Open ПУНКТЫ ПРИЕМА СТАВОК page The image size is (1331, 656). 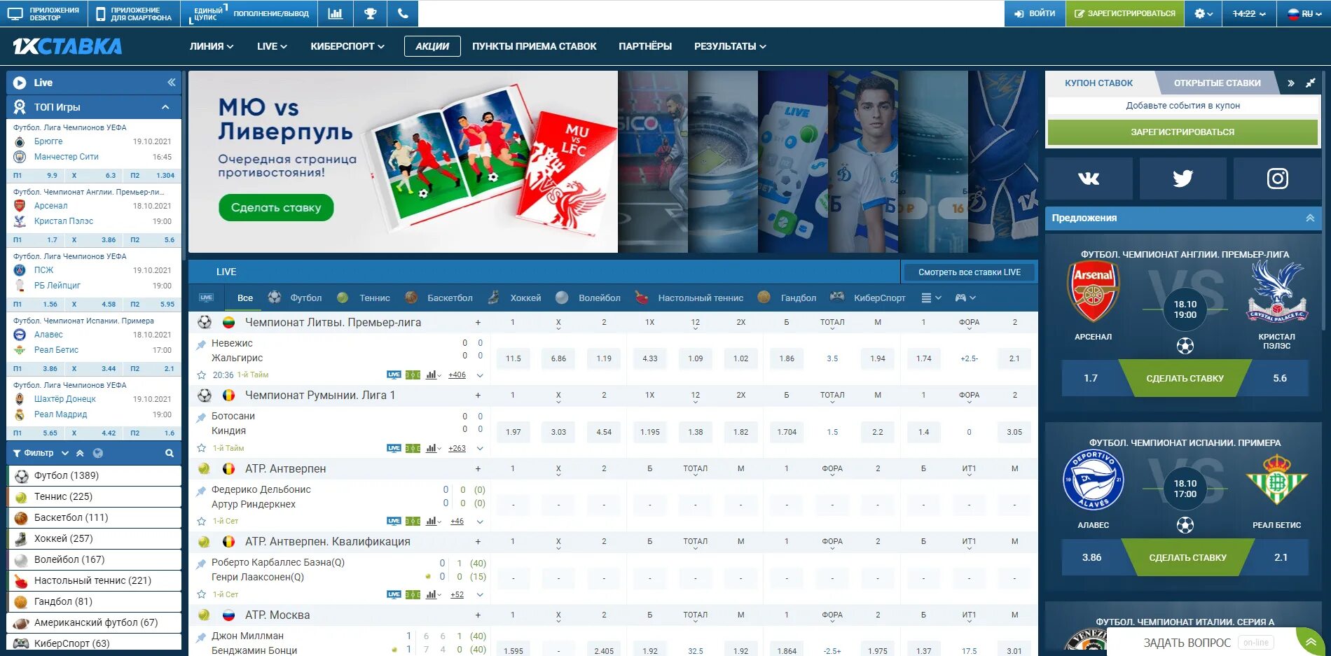(x=535, y=46)
